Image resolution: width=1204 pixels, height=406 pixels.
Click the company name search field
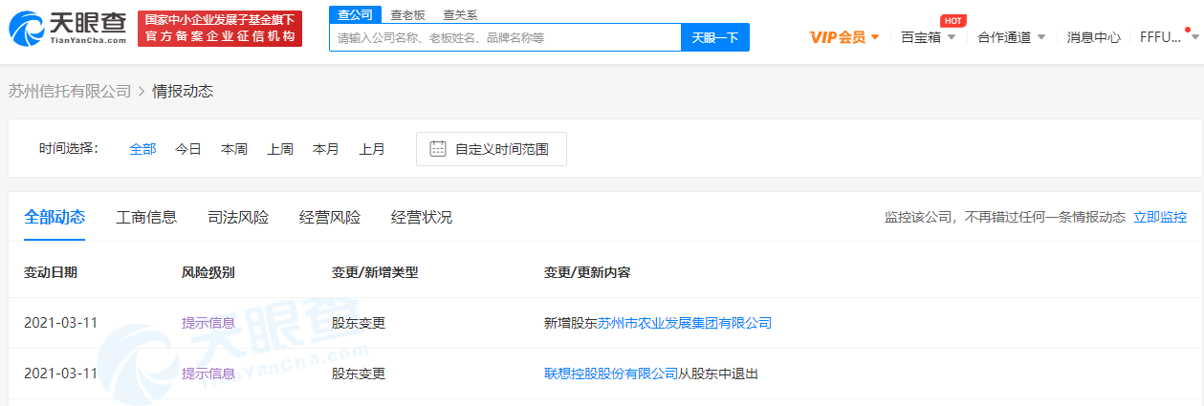point(505,37)
